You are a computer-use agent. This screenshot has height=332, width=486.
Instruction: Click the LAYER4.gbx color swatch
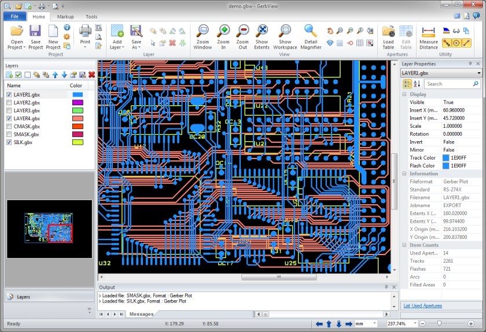click(x=77, y=119)
